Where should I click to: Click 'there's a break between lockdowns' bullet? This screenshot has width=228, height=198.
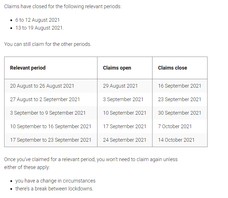[54, 189]
